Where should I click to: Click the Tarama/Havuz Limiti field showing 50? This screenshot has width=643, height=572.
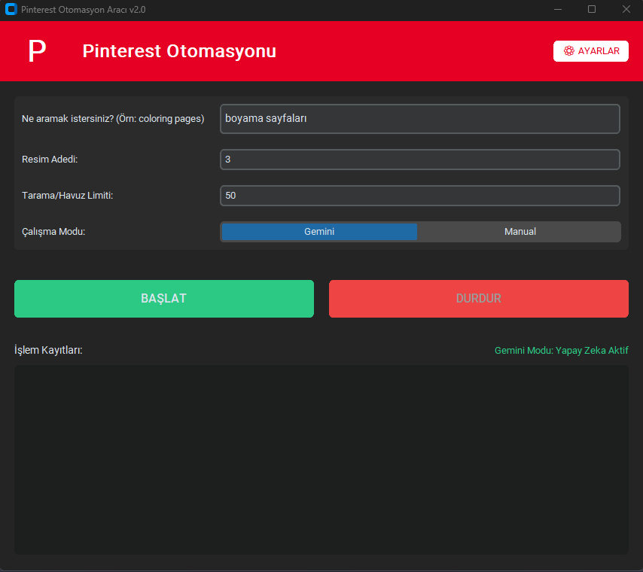click(x=420, y=195)
